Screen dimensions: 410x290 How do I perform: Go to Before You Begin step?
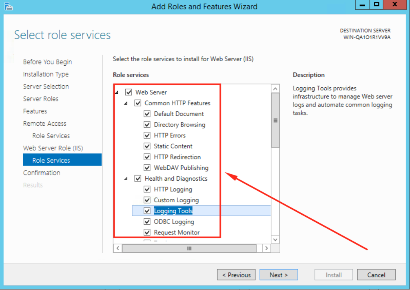(47, 62)
